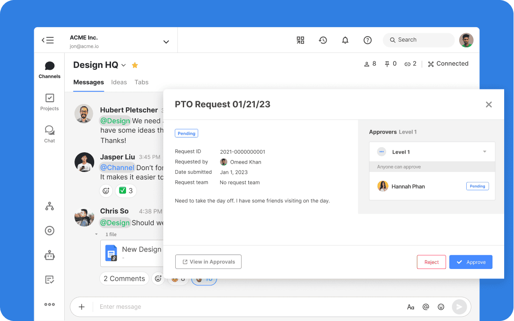Click the QR code scanner icon

point(300,40)
